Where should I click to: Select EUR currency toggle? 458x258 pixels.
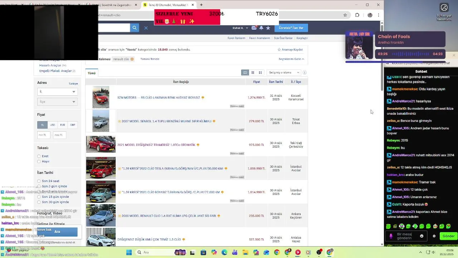(x=63, y=125)
